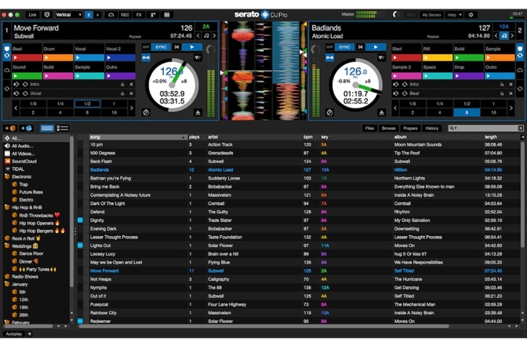Play deck 1 Move Forward
This screenshot has width=527, height=345.
(x=192, y=47)
